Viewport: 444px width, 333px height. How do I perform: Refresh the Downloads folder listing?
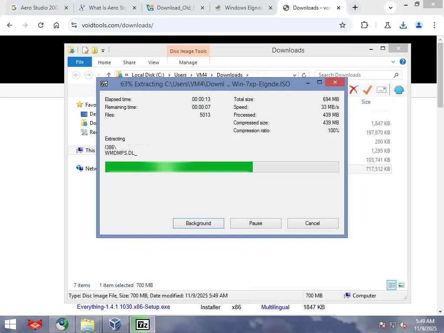coord(304,75)
